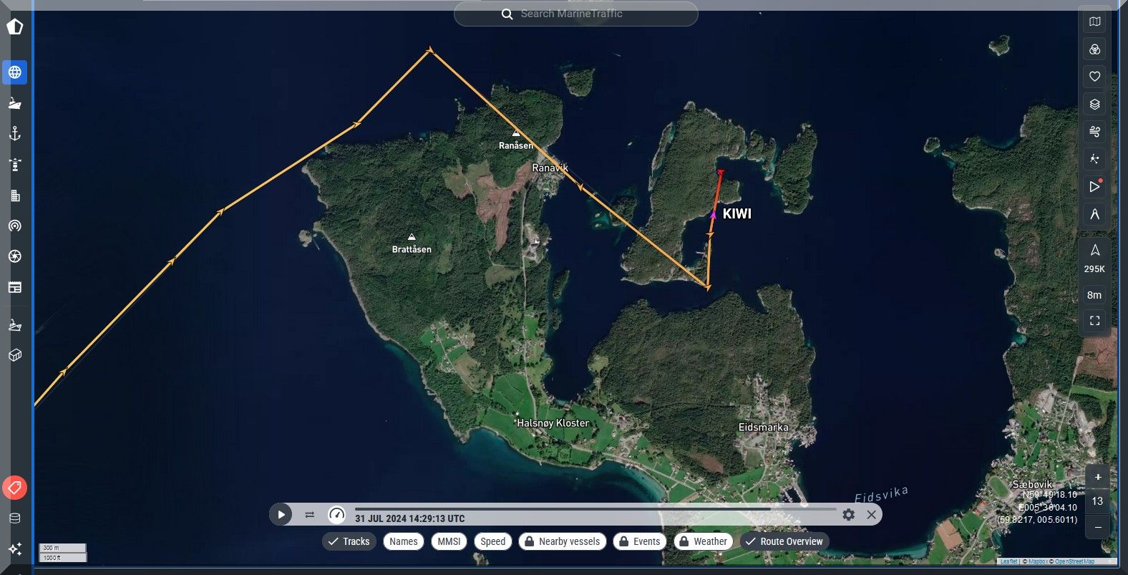Enable the Names toggle
The width and height of the screenshot is (1128, 575).
tap(404, 541)
